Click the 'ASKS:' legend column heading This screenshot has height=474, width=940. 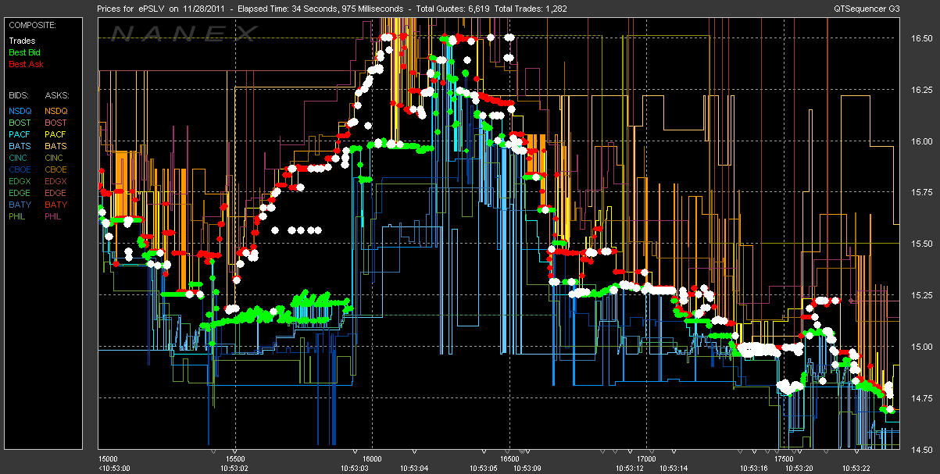tap(56, 95)
